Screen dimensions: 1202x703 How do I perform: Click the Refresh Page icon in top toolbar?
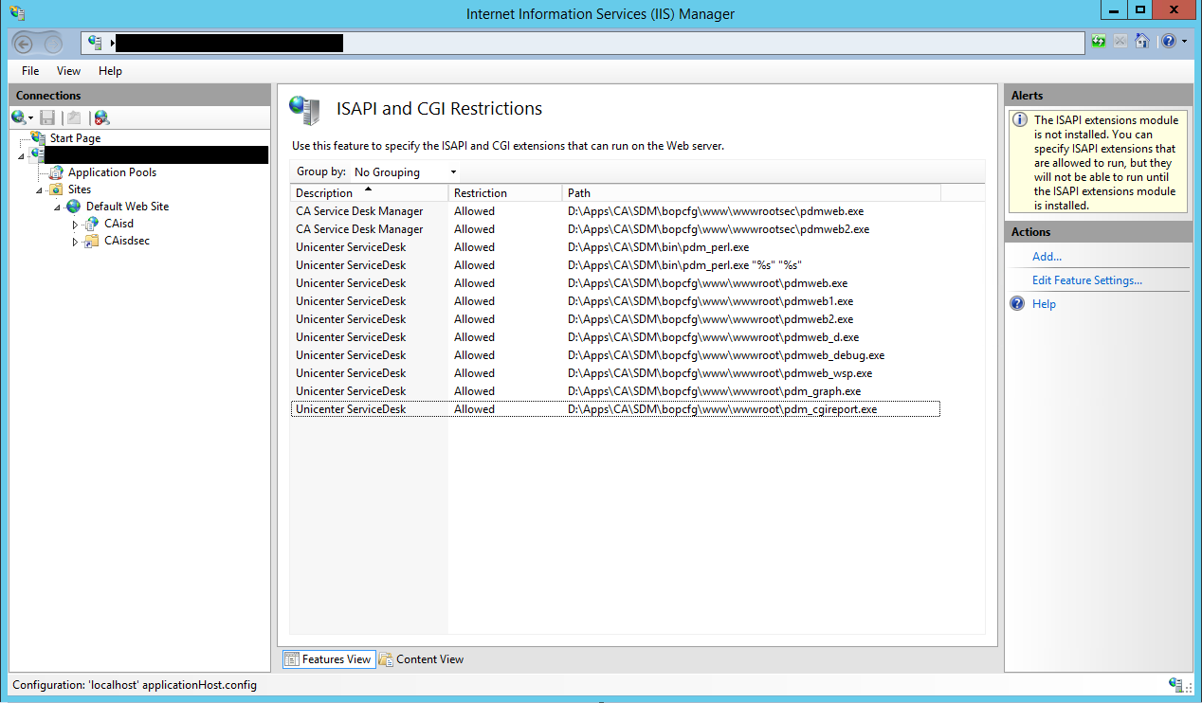pyautogui.click(x=1098, y=41)
